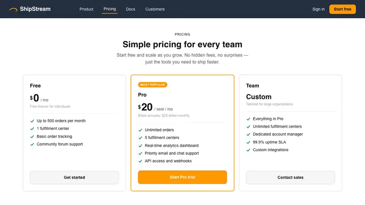Click the 'Unlimited fulfillment centers' text
Image resolution: width=365 pixels, height=205 pixels.
(x=277, y=127)
